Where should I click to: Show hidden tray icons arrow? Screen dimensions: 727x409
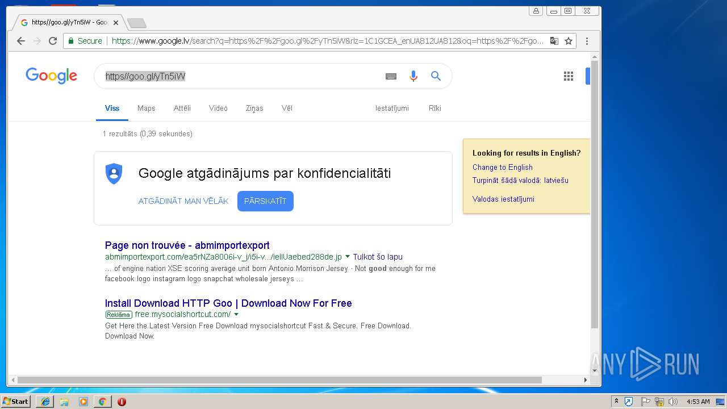616,401
